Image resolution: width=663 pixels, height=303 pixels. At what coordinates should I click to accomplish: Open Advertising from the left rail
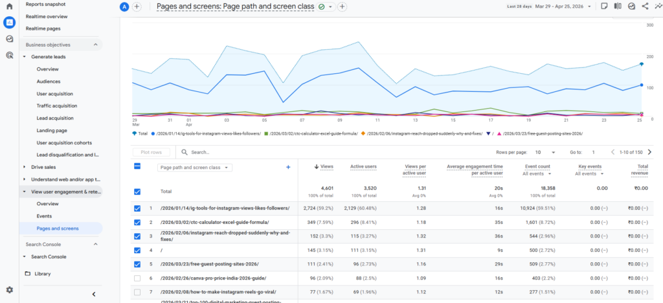click(x=9, y=56)
